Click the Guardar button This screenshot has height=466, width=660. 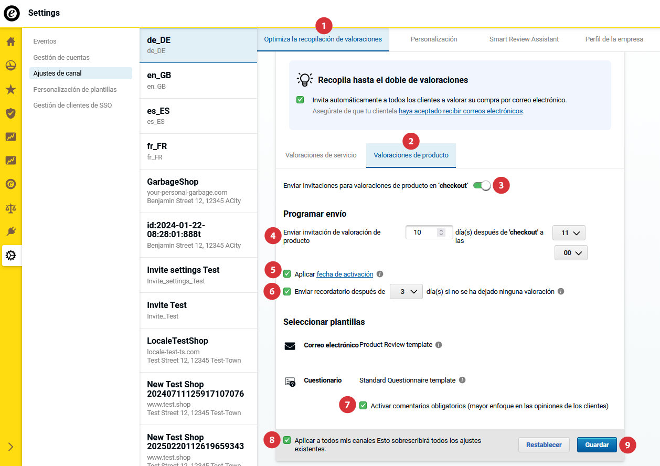597,444
